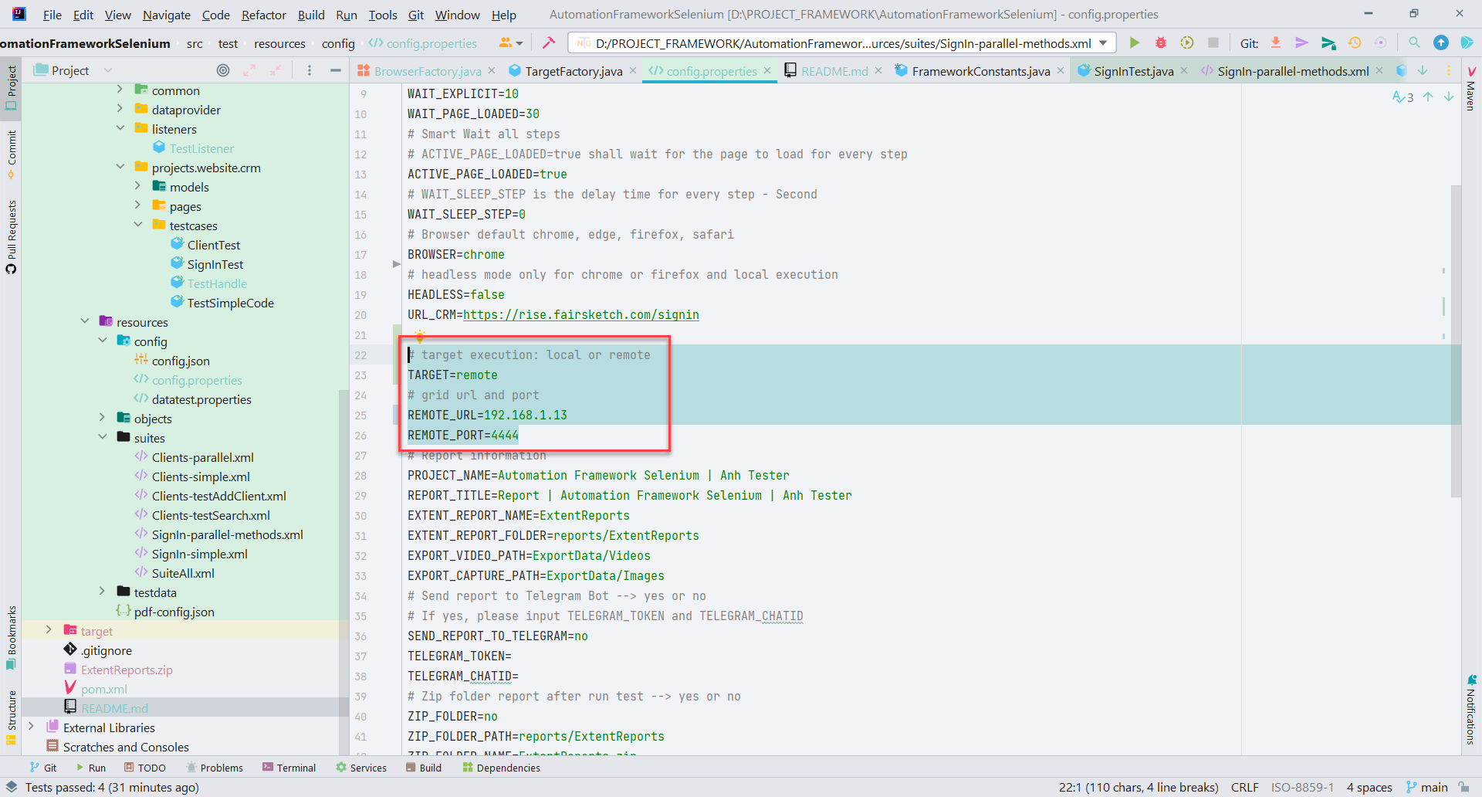
Task: Click Git Commit arrow icon
Action: tap(1301, 43)
